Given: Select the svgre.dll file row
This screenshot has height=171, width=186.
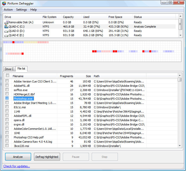Looking at the screenshot, I should tap(91, 124).
